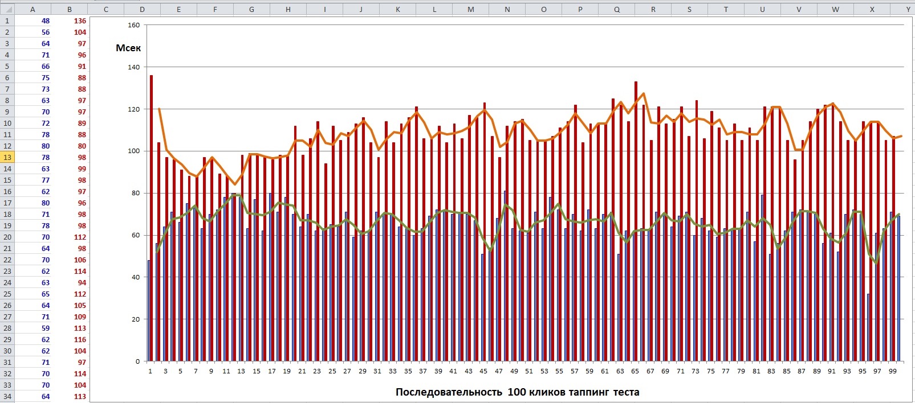Select cell A8 with value 63
915x403 pixels.
[32, 100]
